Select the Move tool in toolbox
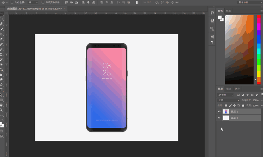Image resolution: width=263 pixels, height=157 pixels. [x=1, y=14]
